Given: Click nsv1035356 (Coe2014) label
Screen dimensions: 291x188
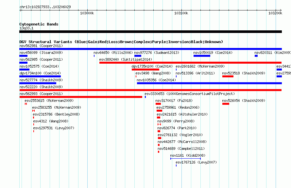Looking at the screenshot, I should click(156, 80).
